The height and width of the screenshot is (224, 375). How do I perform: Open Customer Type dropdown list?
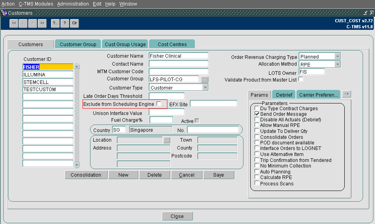205,88
